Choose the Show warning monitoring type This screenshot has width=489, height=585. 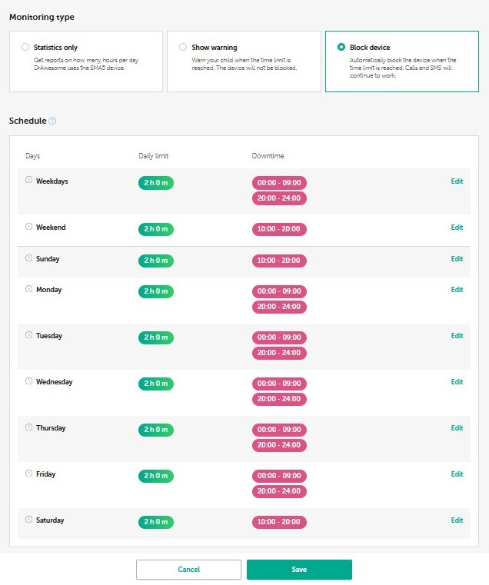[183, 48]
